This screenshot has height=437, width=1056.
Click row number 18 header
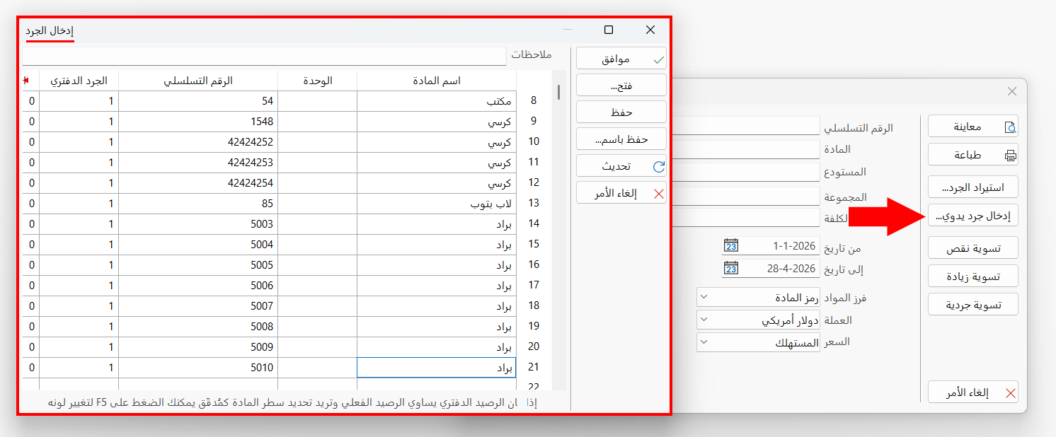pyautogui.click(x=534, y=306)
